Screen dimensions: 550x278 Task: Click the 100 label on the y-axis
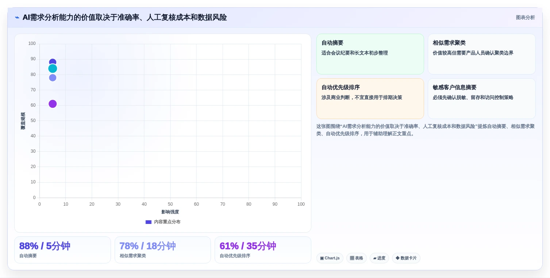(x=32, y=44)
